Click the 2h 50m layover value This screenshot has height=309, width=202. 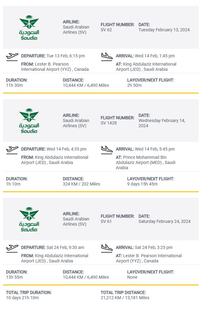coord(134,85)
